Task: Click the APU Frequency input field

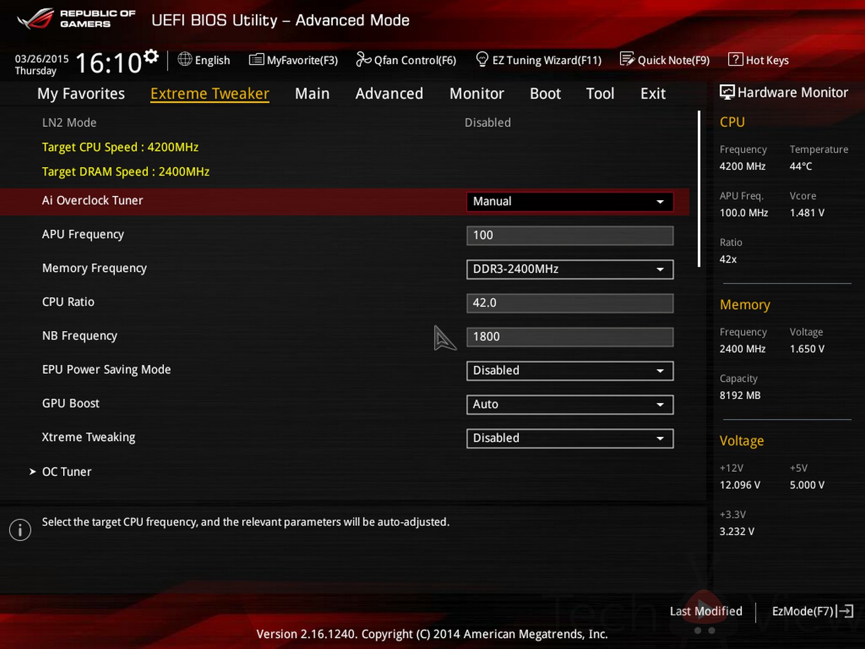Action: (x=569, y=236)
